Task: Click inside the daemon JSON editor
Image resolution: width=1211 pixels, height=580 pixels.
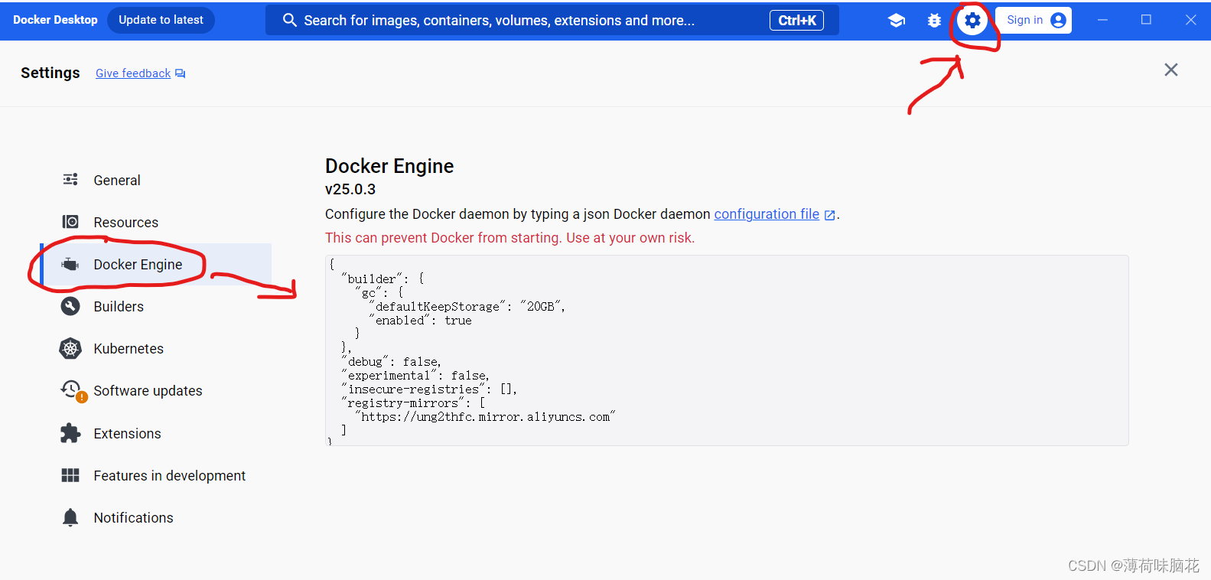Action: tap(727, 350)
